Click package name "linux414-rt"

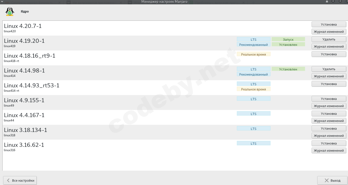12,91
